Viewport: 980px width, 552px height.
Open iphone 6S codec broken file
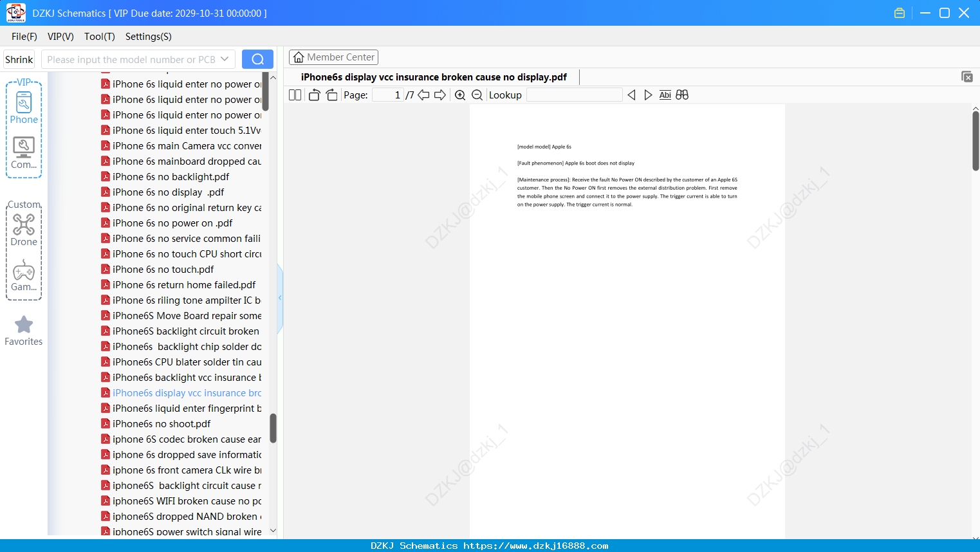tap(187, 439)
